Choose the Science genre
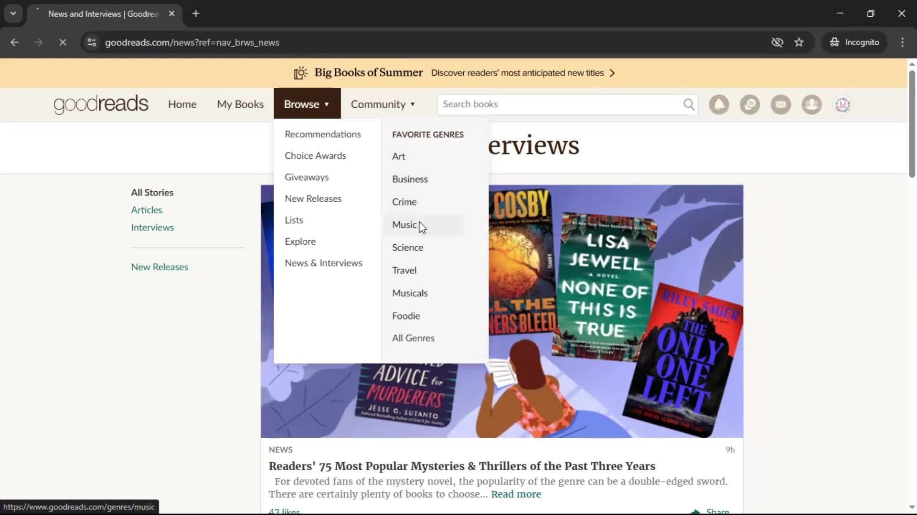The height and width of the screenshot is (515, 917). click(x=407, y=247)
